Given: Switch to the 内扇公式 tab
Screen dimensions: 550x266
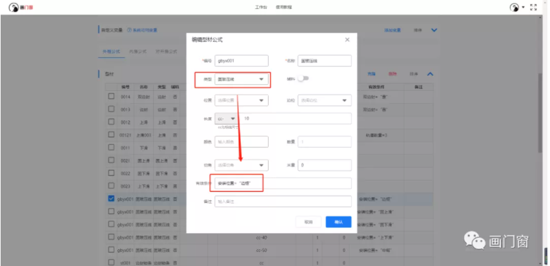Looking at the screenshot, I should (137, 52).
